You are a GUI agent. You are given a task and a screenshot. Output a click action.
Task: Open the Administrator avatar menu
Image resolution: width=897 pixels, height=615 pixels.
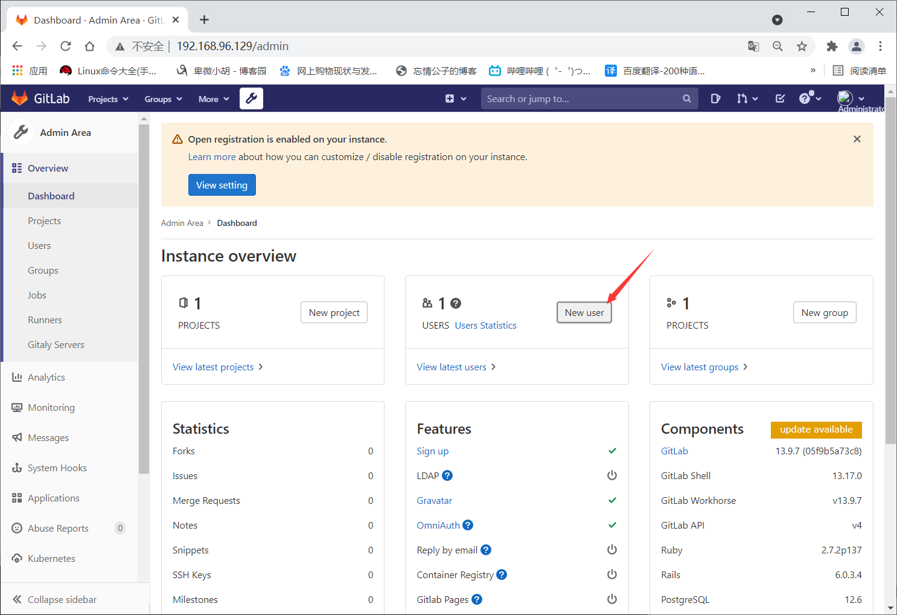(x=851, y=98)
